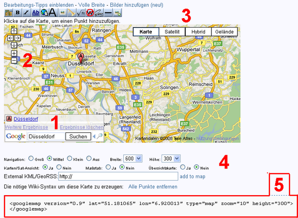Insert headline with large A icon
Image resolution: width=298 pixels, height=218 pixels.
coord(53,13)
